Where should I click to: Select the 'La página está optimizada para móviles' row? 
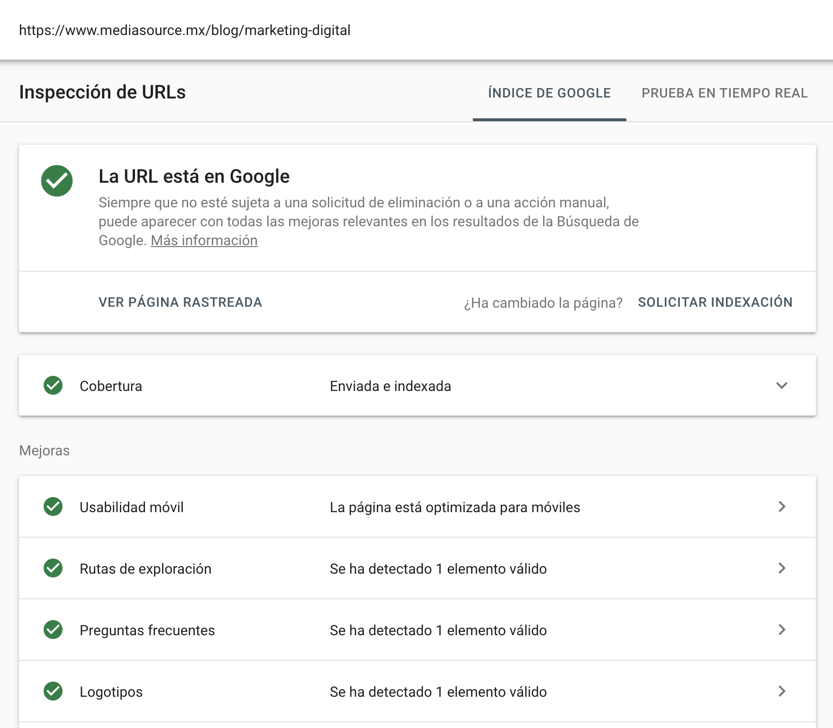[454, 507]
